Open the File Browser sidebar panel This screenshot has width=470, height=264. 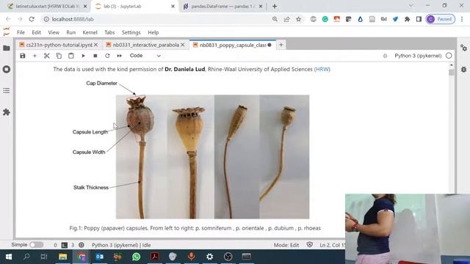(7, 48)
